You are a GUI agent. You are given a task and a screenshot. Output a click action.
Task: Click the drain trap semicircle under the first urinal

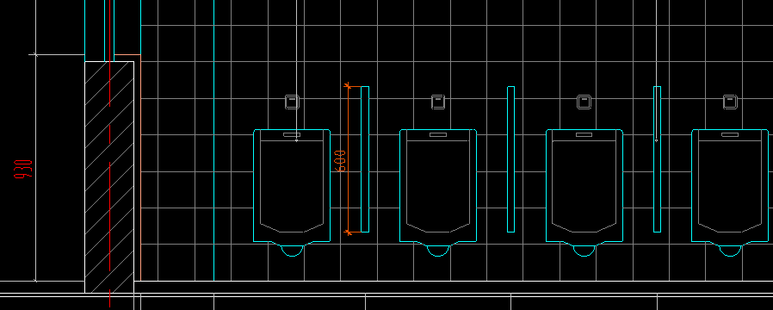point(292,251)
